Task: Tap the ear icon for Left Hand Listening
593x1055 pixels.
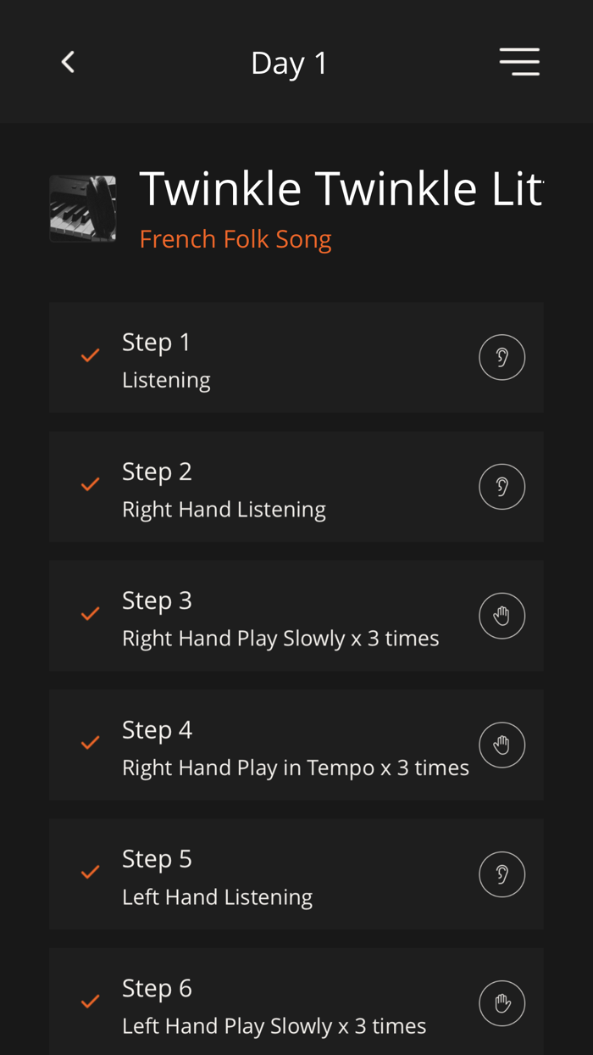Action: pos(502,873)
